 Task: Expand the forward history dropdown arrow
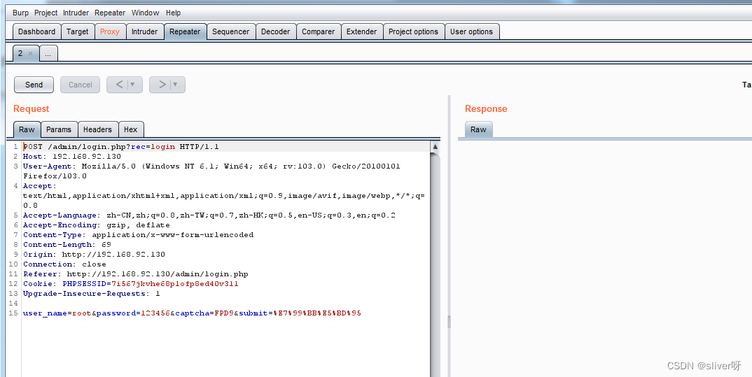[x=176, y=85]
